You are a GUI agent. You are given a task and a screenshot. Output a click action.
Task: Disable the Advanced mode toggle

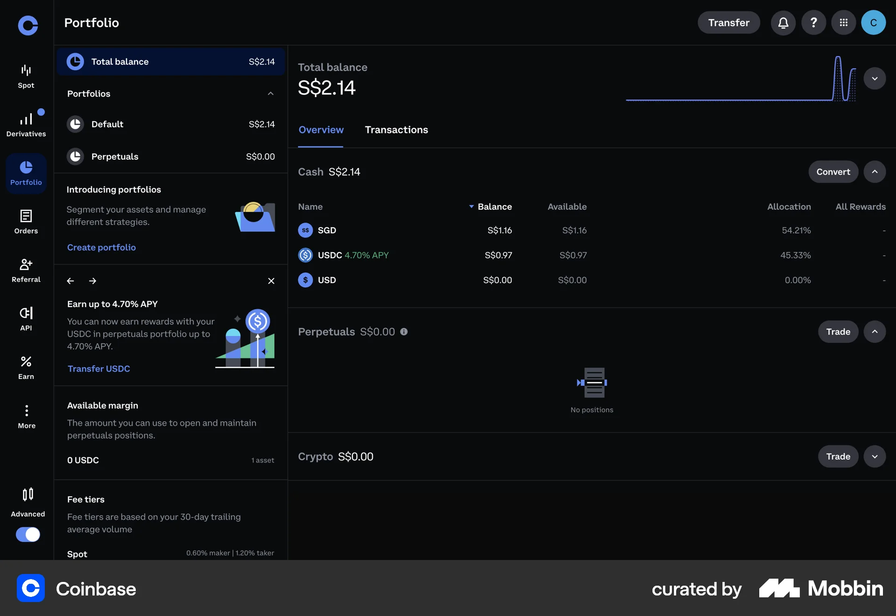[x=28, y=535]
